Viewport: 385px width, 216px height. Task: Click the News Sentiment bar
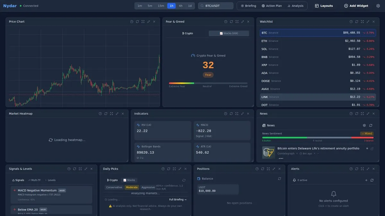coord(318,138)
